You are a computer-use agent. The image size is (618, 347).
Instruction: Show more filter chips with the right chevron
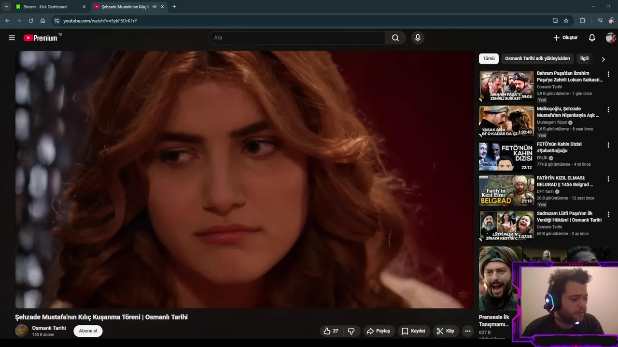[x=603, y=59]
